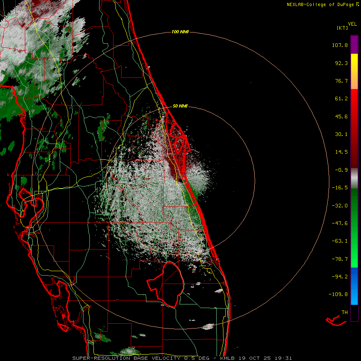Click the -63.1 velocity scale value
This screenshot has height=361, width=361.
point(340,241)
